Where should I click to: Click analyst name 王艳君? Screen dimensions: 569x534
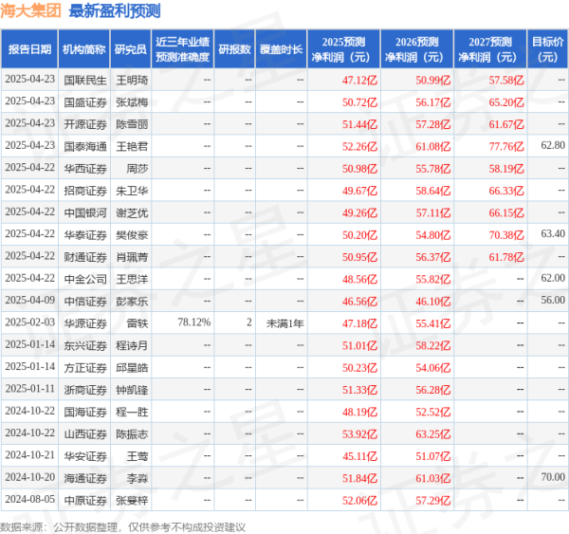(132, 146)
